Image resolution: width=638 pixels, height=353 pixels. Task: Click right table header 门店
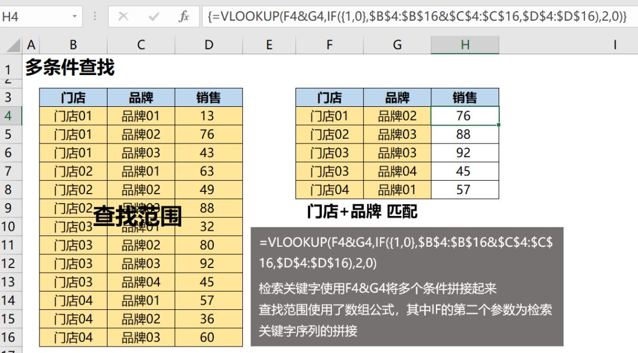point(330,97)
